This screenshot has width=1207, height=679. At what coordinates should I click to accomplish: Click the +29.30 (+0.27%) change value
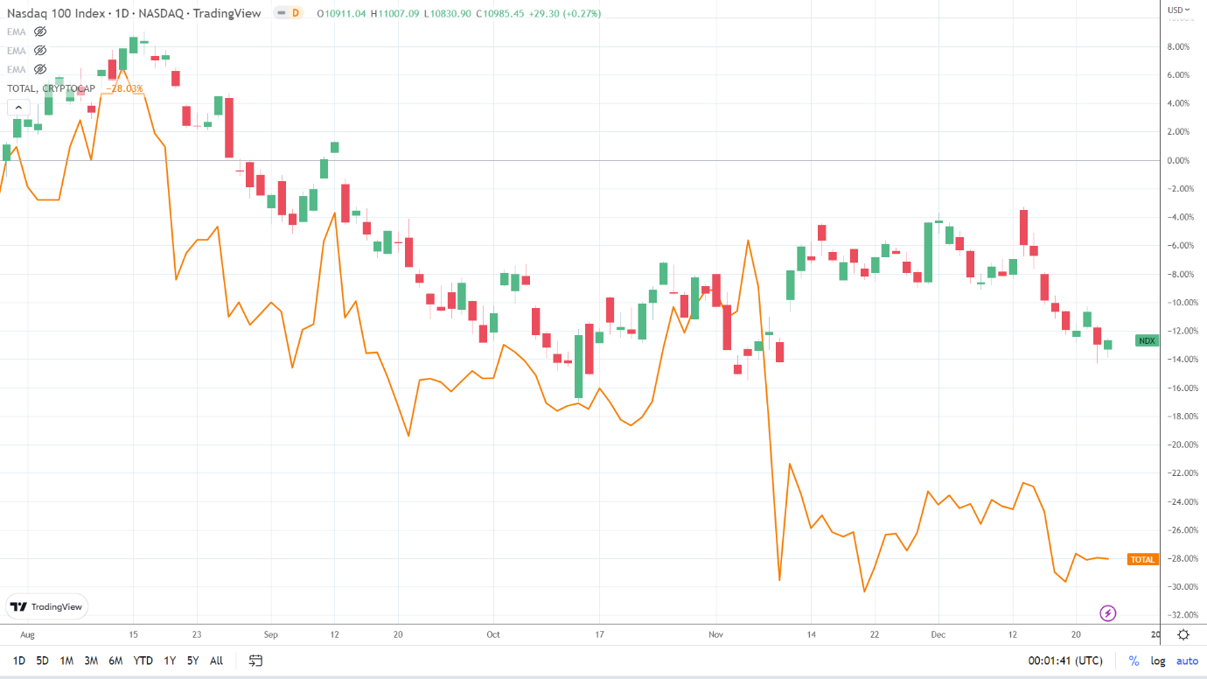point(565,13)
